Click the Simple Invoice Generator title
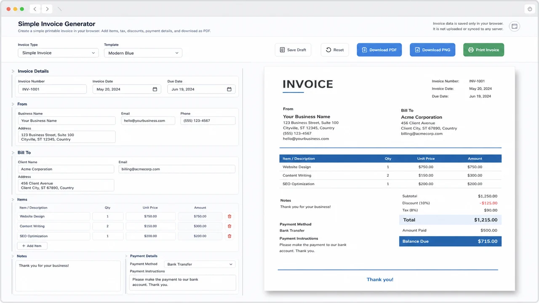 [x=57, y=24]
